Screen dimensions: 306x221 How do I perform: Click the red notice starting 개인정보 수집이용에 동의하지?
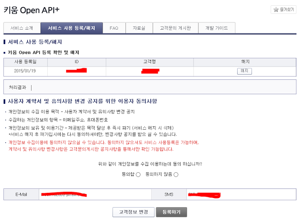103,145
